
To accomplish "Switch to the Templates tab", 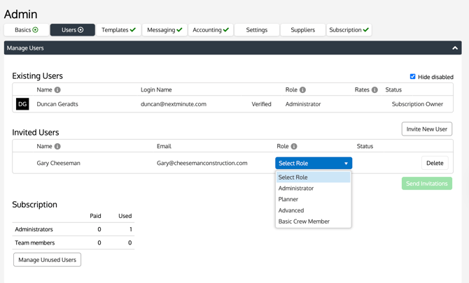I will [x=118, y=30].
